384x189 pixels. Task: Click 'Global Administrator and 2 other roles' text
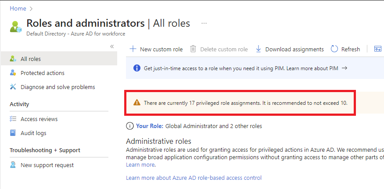214,126
